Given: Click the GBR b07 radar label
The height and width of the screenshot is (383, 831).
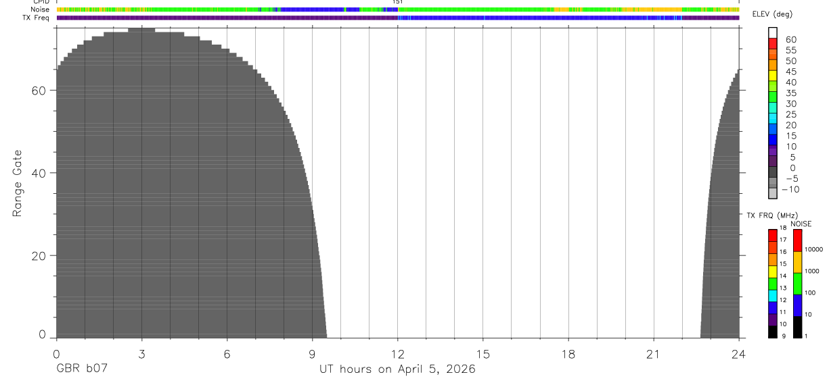Looking at the screenshot, I should click(81, 369).
